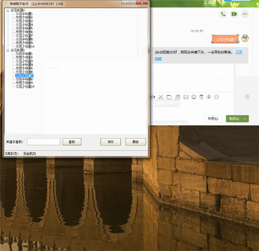Start a voice call with the phone icon

(223, 14)
